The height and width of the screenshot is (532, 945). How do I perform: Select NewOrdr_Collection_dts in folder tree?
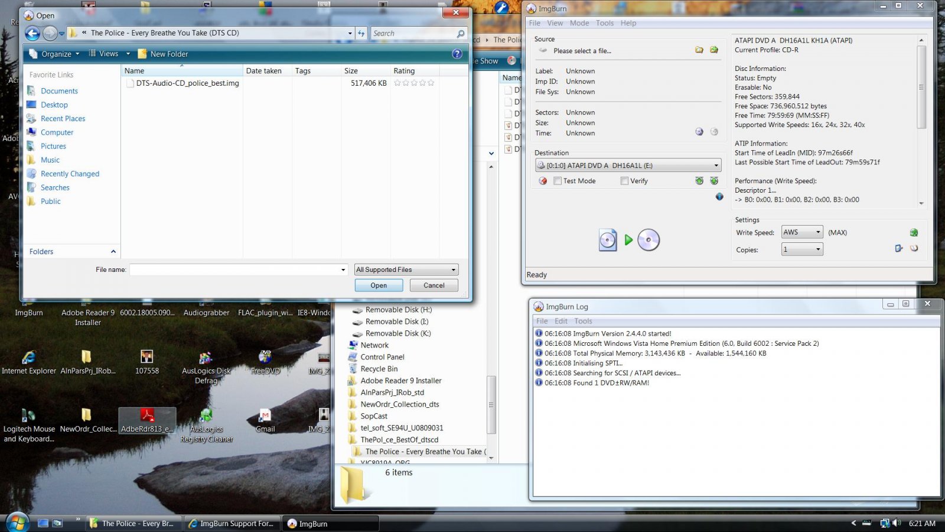coord(399,404)
